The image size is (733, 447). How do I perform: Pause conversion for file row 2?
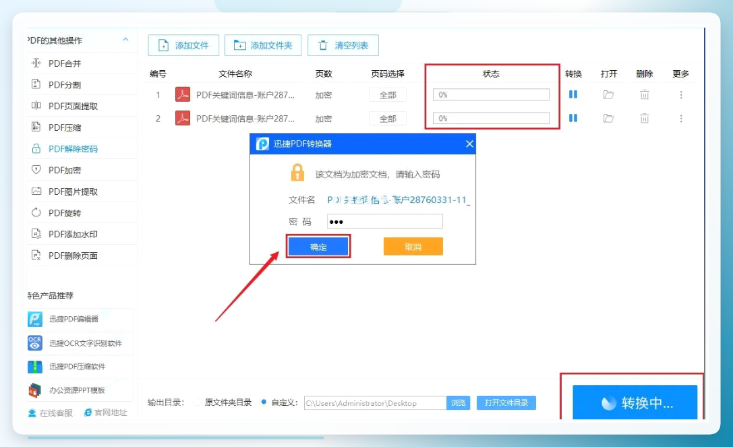click(x=573, y=118)
